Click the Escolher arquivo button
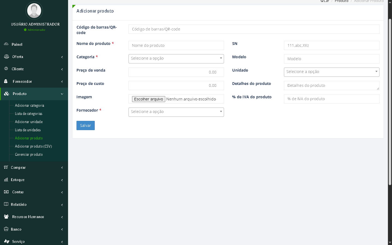The height and width of the screenshot is (245, 392). click(148, 99)
